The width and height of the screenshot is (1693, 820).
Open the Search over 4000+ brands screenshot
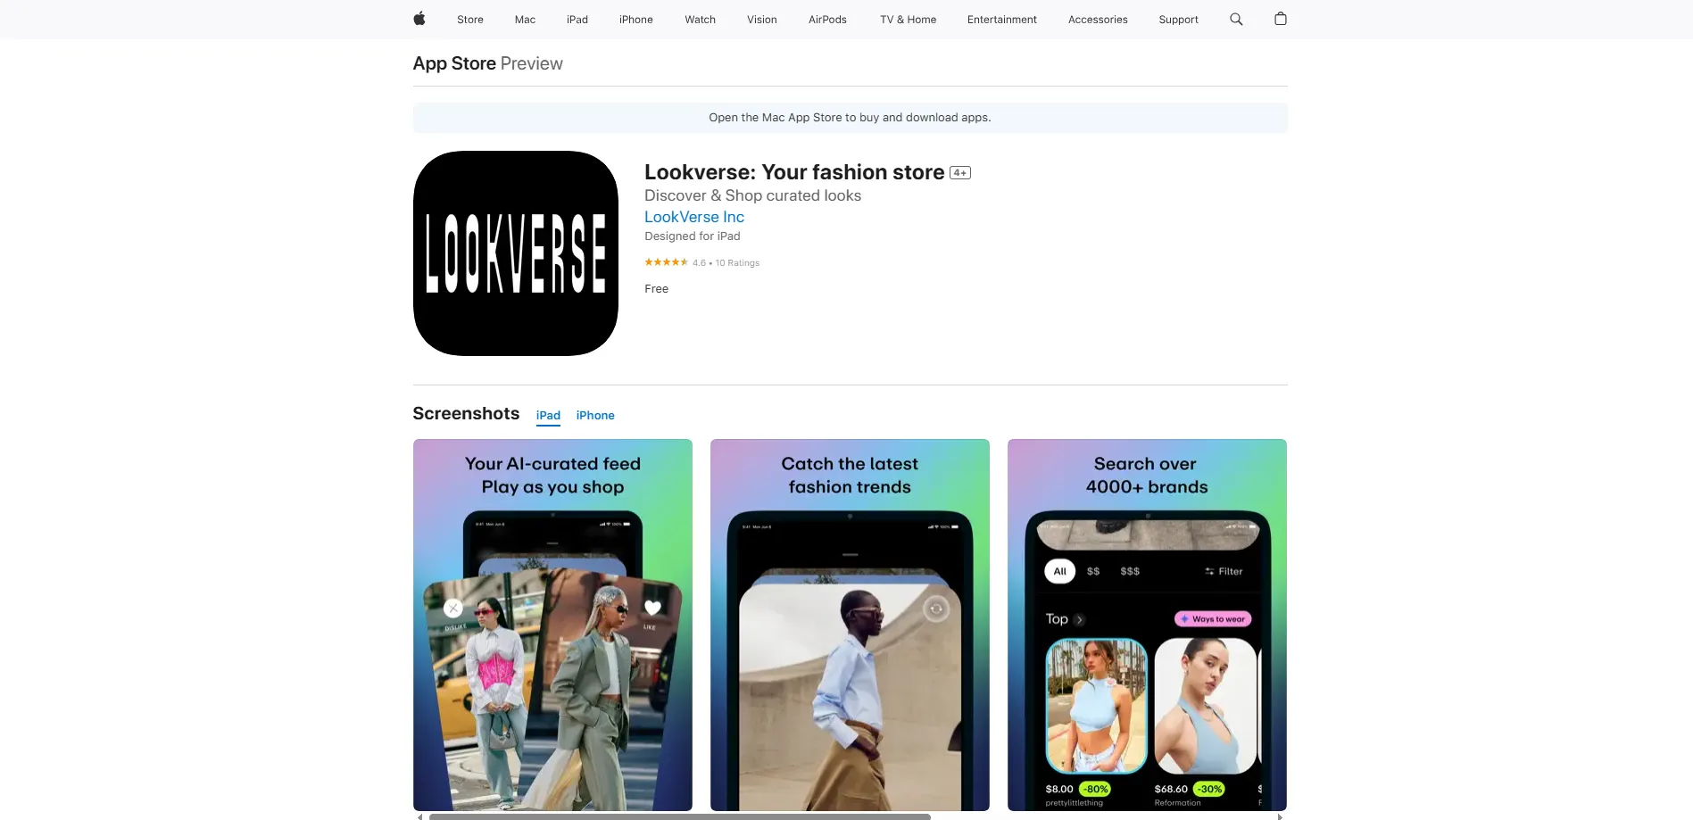point(1147,625)
